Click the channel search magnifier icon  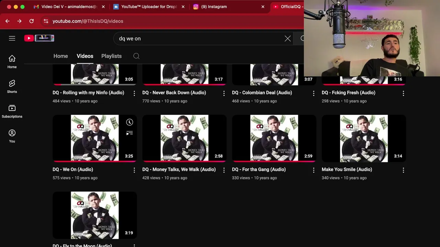[136, 56]
